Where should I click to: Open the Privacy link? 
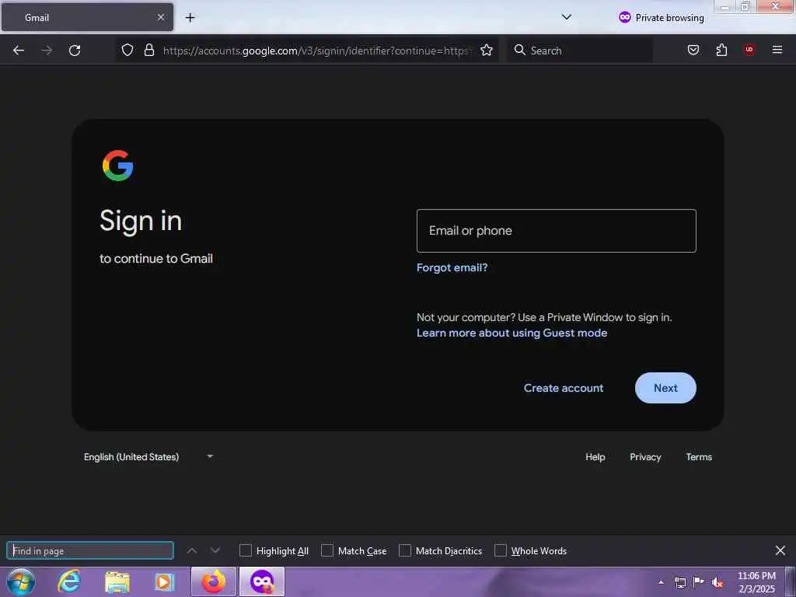pyautogui.click(x=645, y=457)
